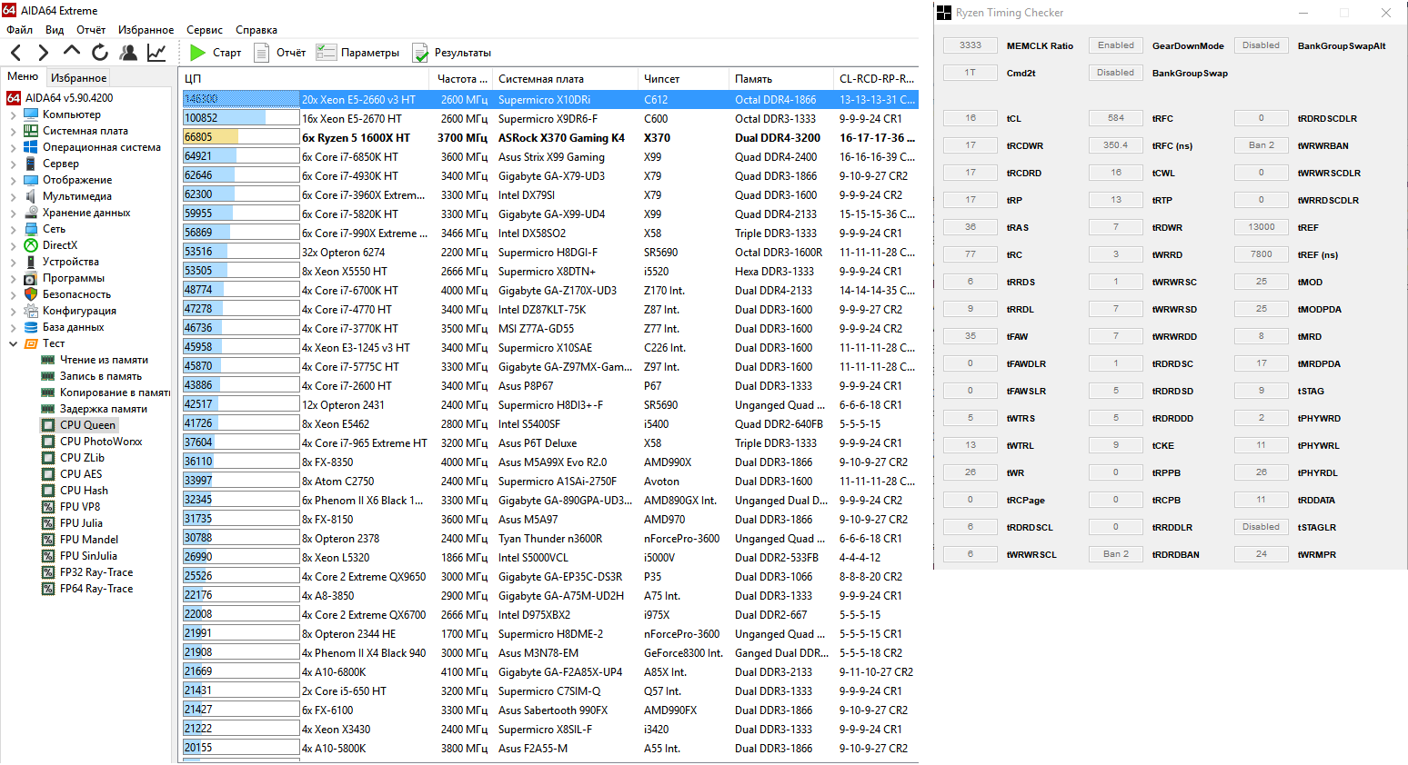Sort by the Частота column header

[x=461, y=79]
